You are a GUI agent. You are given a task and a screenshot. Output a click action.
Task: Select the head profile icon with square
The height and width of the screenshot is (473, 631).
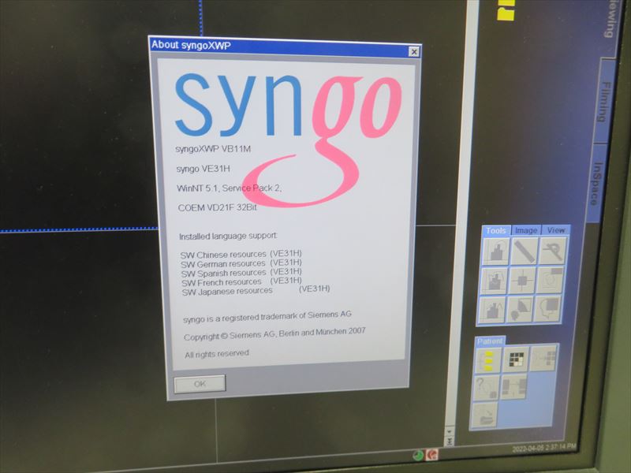[548, 308]
